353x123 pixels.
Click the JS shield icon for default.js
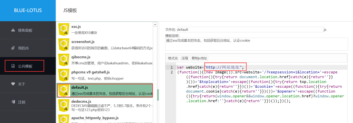point(64,91)
